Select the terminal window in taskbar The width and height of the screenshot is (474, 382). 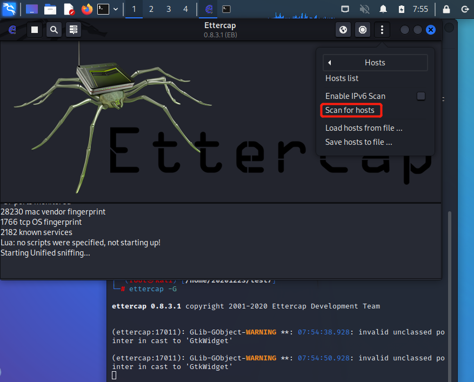tap(226, 9)
